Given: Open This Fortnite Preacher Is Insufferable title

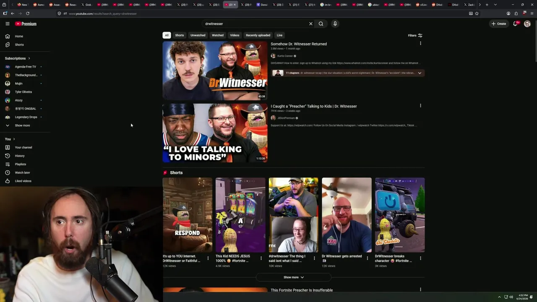Looking at the screenshot, I should tap(302, 290).
